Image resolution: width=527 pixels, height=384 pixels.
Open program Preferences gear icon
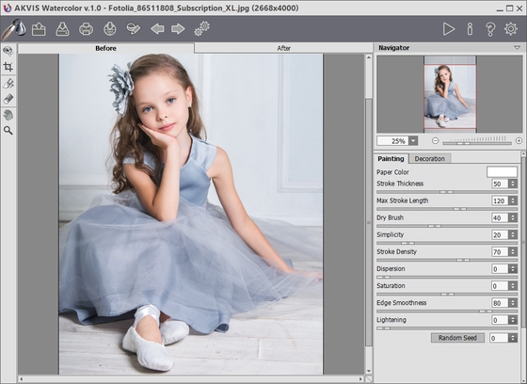click(x=511, y=29)
